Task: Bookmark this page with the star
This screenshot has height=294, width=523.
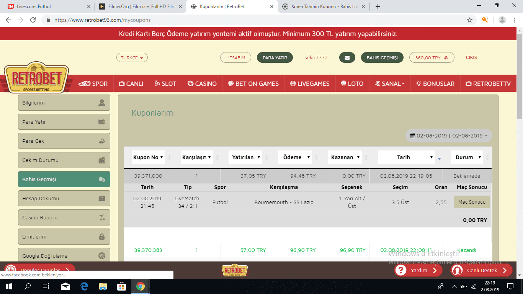Action: point(470,20)
